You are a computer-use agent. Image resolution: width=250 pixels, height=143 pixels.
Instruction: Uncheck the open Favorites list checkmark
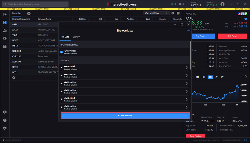pos(62,52)
